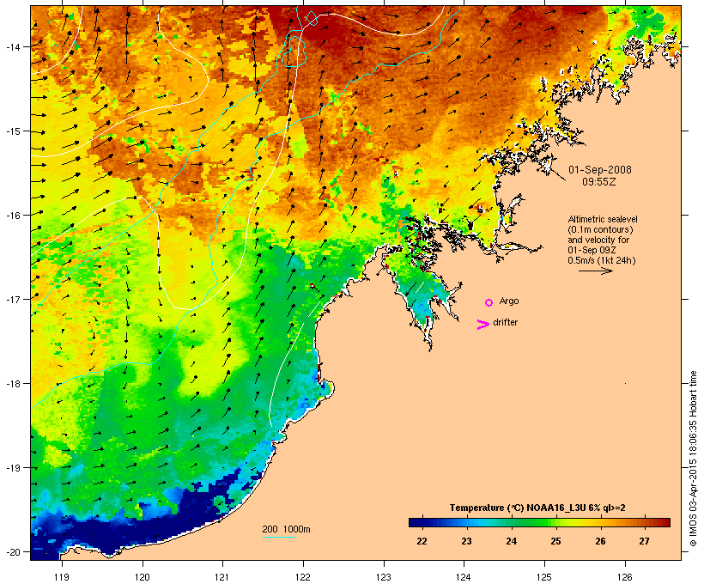Click the date text '01-Sep-2008'
The image size is (704, 584).
point(600,170)
